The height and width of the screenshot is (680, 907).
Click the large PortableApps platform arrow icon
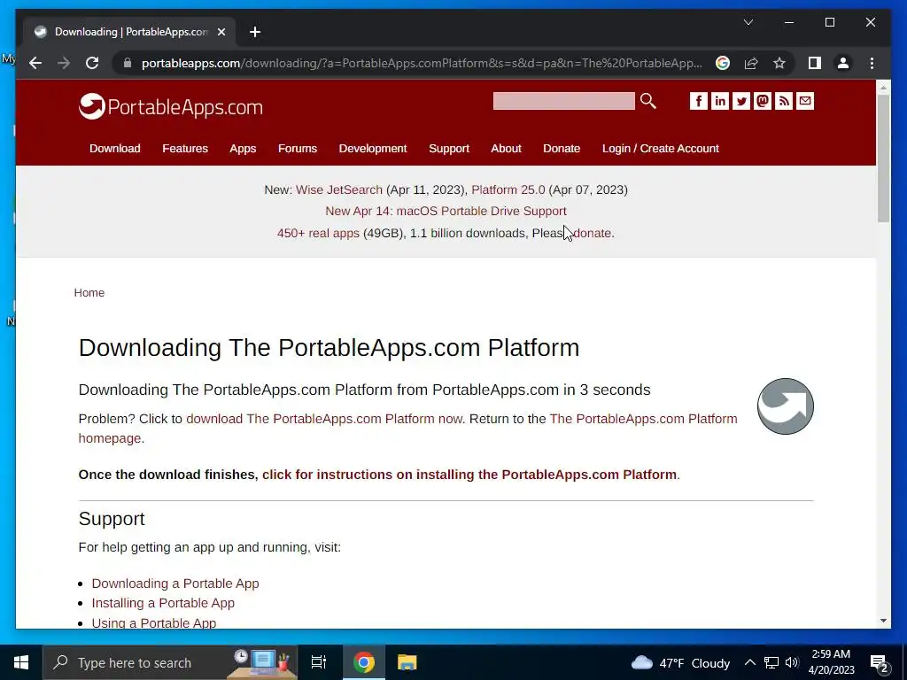point(785,406)
